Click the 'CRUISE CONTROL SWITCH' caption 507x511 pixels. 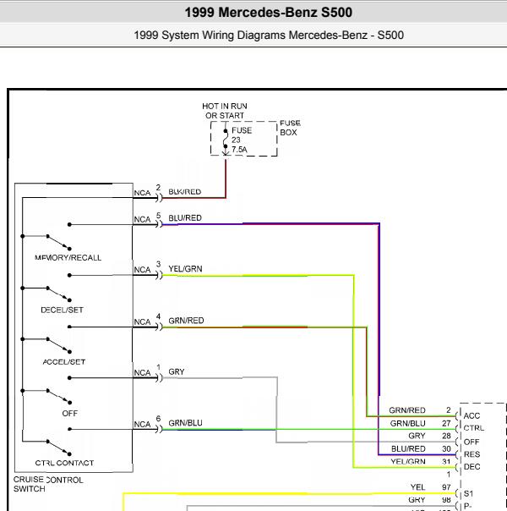[48, 484]
